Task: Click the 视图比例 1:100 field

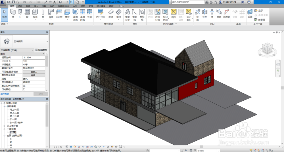Action: (34, 58)
